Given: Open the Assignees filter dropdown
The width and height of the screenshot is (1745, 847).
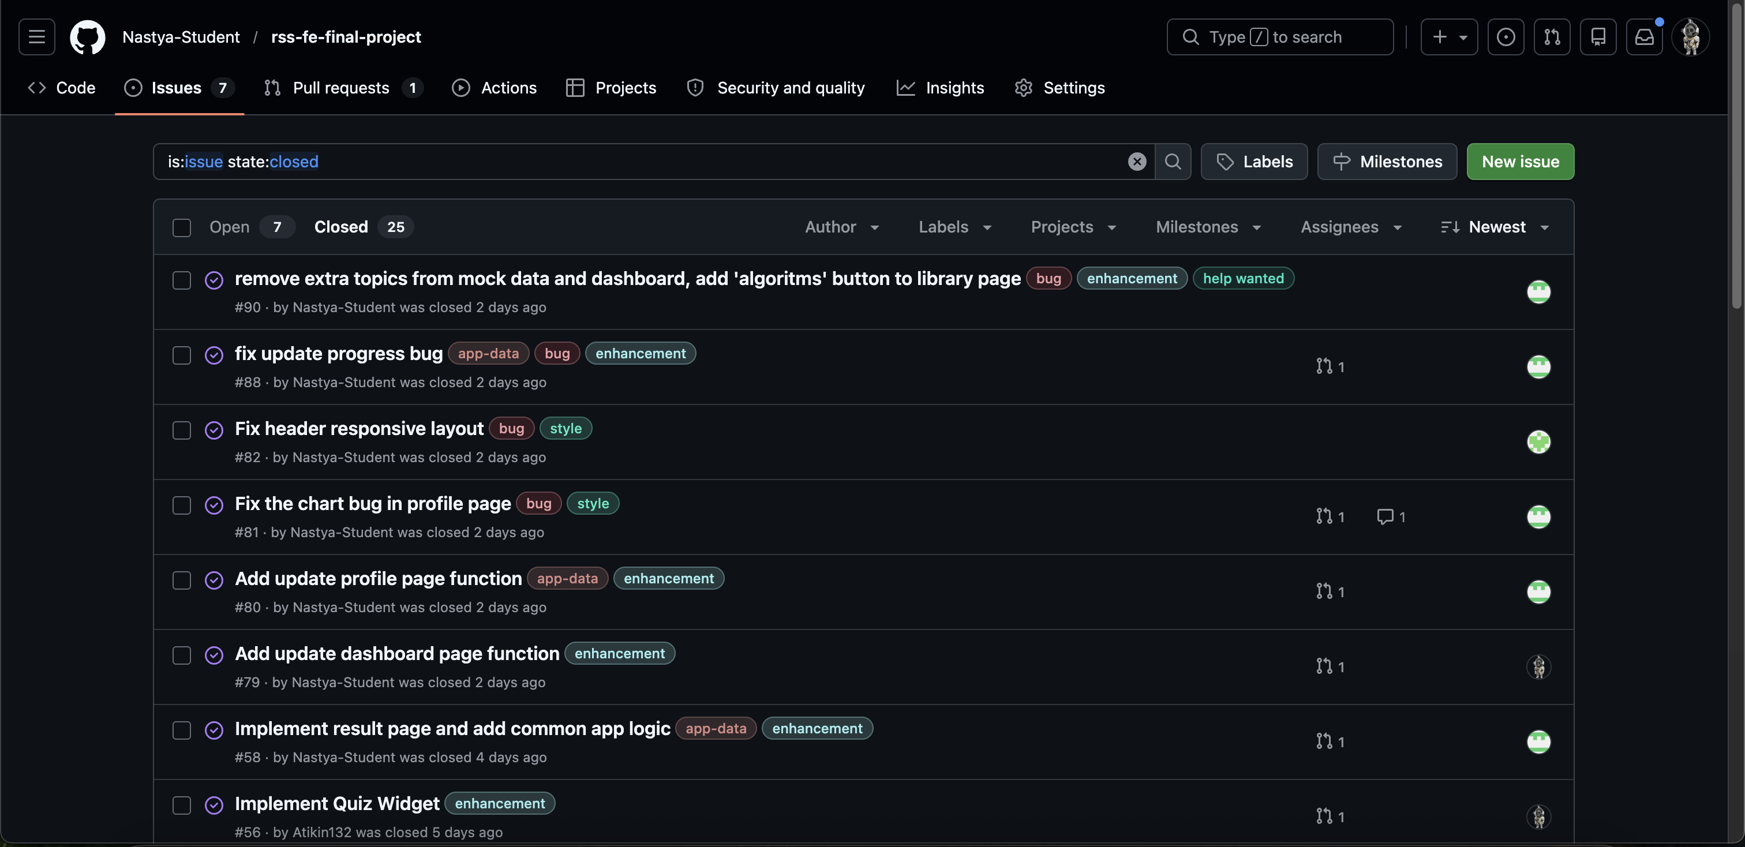Looking at the screenshot, I should [x=1350, y=227].
